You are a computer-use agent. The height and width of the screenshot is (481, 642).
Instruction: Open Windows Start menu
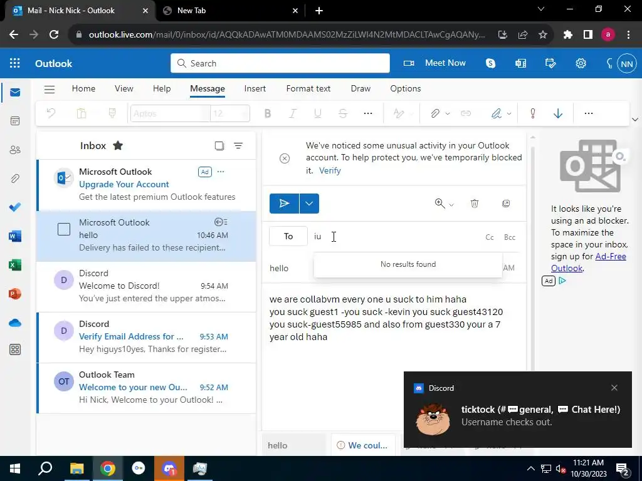(x=15, y=468)
